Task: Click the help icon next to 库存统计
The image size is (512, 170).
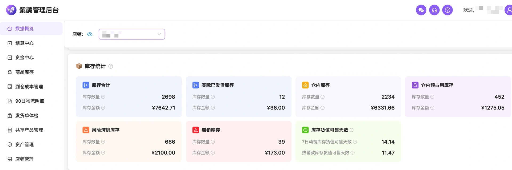Action: pos(111,66)
